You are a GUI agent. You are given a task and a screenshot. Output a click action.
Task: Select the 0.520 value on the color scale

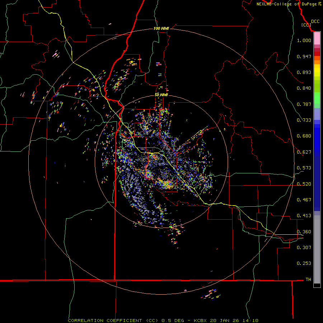(x=304, y=184)
